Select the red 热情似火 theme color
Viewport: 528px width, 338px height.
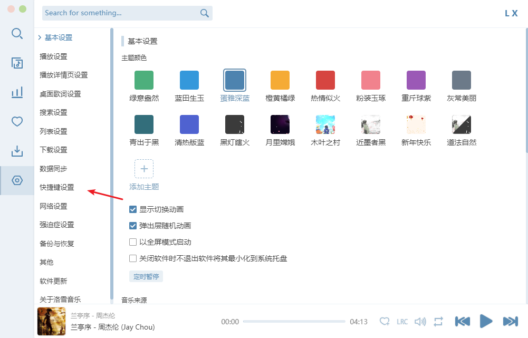point(325,80)
